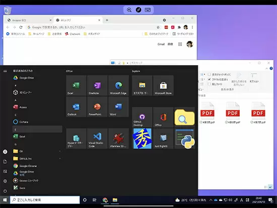Viewport: 277px width, 208px height.
Task: Open the Microsoft Store tile
Action: pos(163,85)
